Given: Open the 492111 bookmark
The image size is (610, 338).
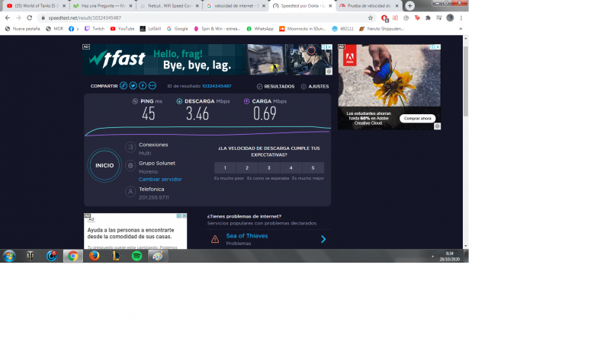Looking at the screenshot, I should click(x=342, y=29).
